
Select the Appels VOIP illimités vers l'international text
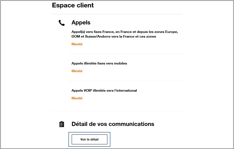[x=104, y=91]
